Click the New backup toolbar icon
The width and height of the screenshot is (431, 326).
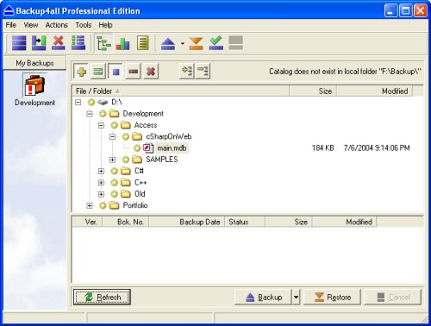pyautogui.click(x=19, y=43)
